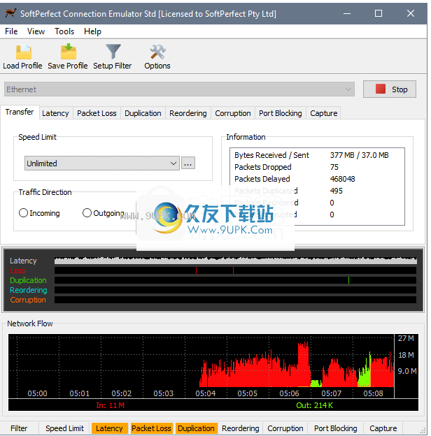Image resolution: width=431 pixels, height=436 pixels.
Task: Click Filter in the status bar
Action: click(19, 428)
